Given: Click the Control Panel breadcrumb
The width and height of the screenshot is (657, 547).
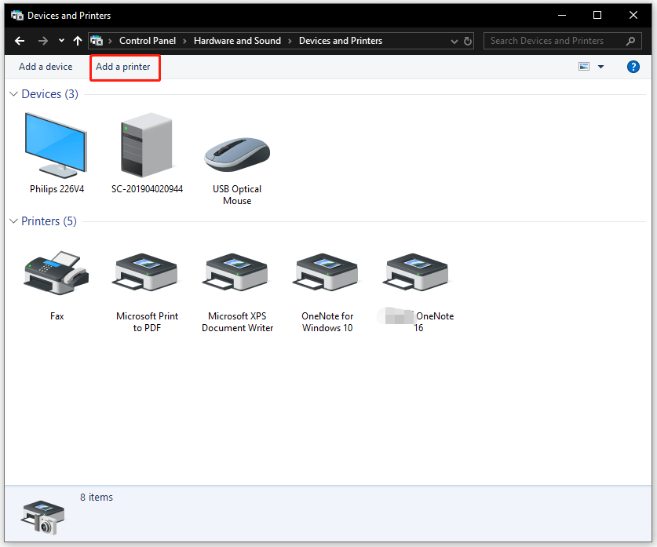Looking at the screenshot, I should point(148,41).
